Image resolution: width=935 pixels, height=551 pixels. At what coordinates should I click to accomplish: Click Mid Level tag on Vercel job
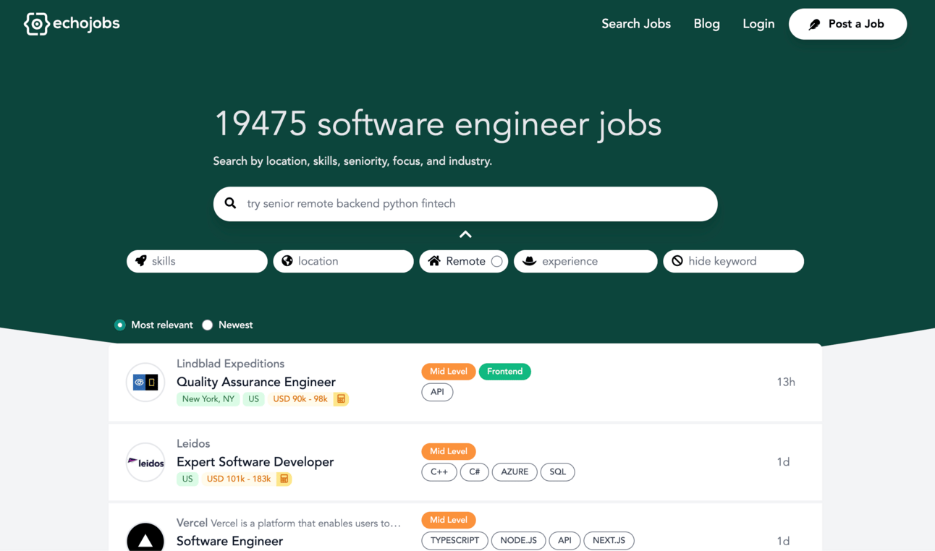pyautogui.click(x=448, y=520)
